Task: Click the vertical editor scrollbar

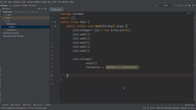Action: pos(194,57)
